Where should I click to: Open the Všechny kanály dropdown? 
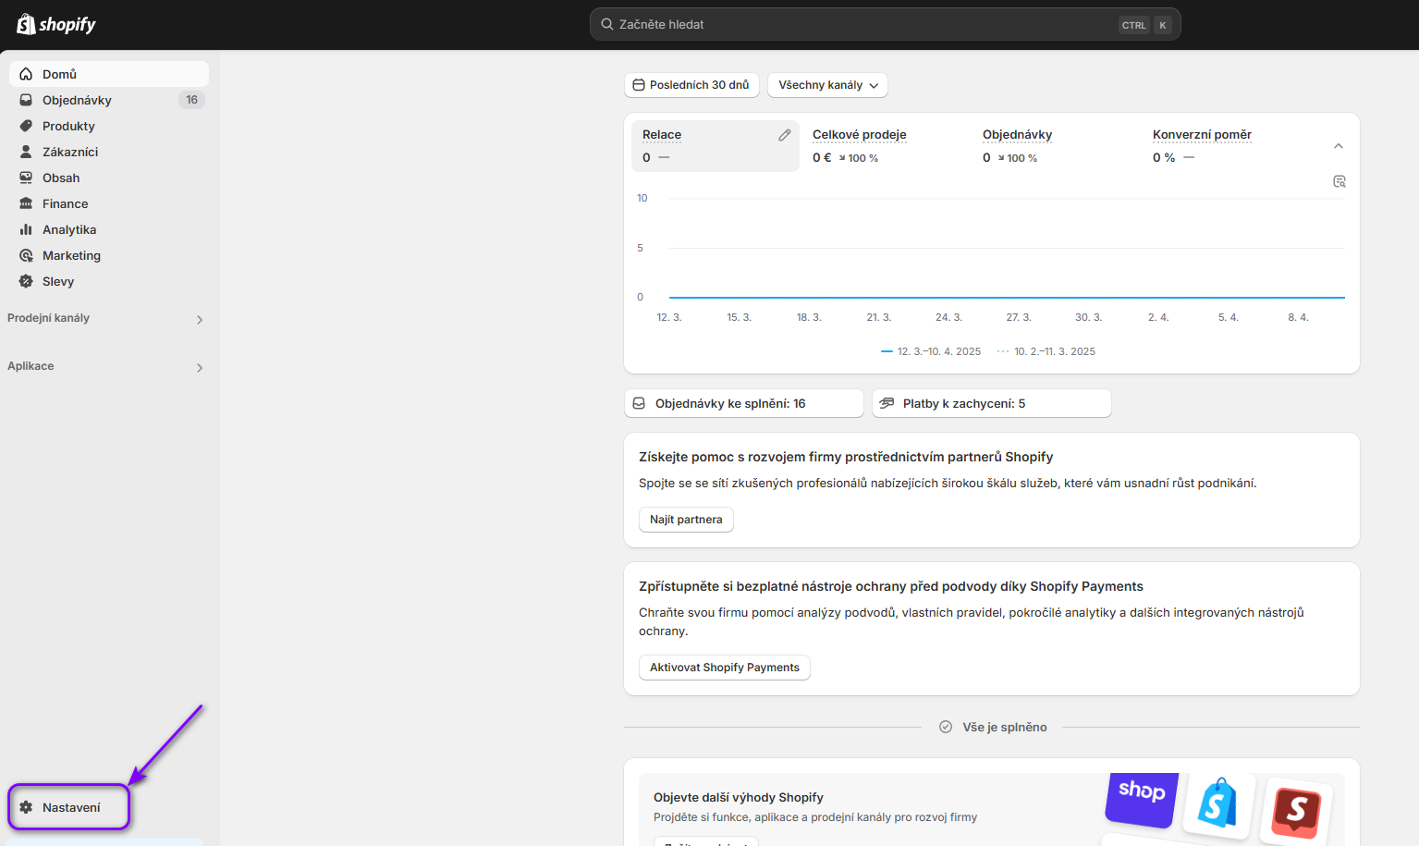point(827,85)
